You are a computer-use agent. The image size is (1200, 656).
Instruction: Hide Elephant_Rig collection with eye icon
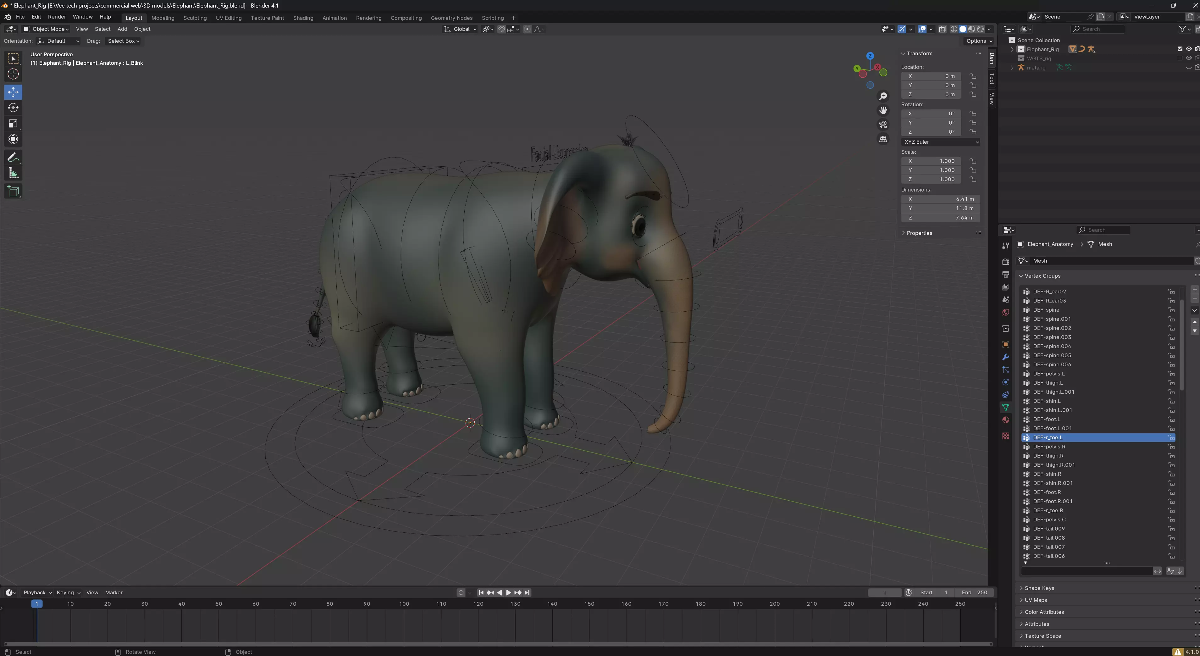coord(1188,49)
